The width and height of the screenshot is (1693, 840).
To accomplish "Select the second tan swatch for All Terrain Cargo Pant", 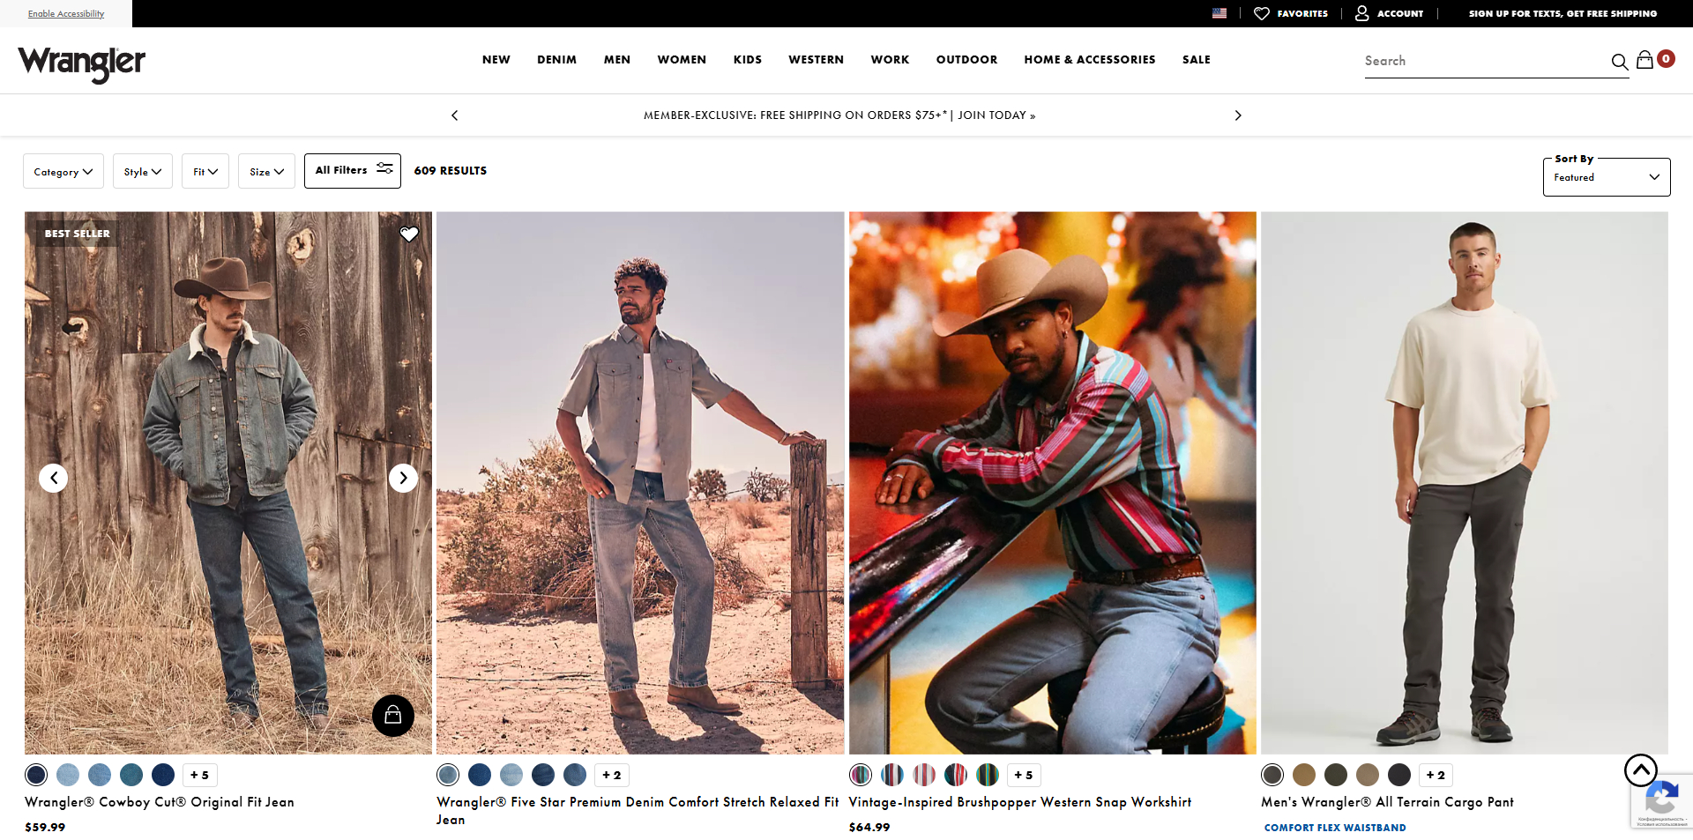I will coord(1304,775).
